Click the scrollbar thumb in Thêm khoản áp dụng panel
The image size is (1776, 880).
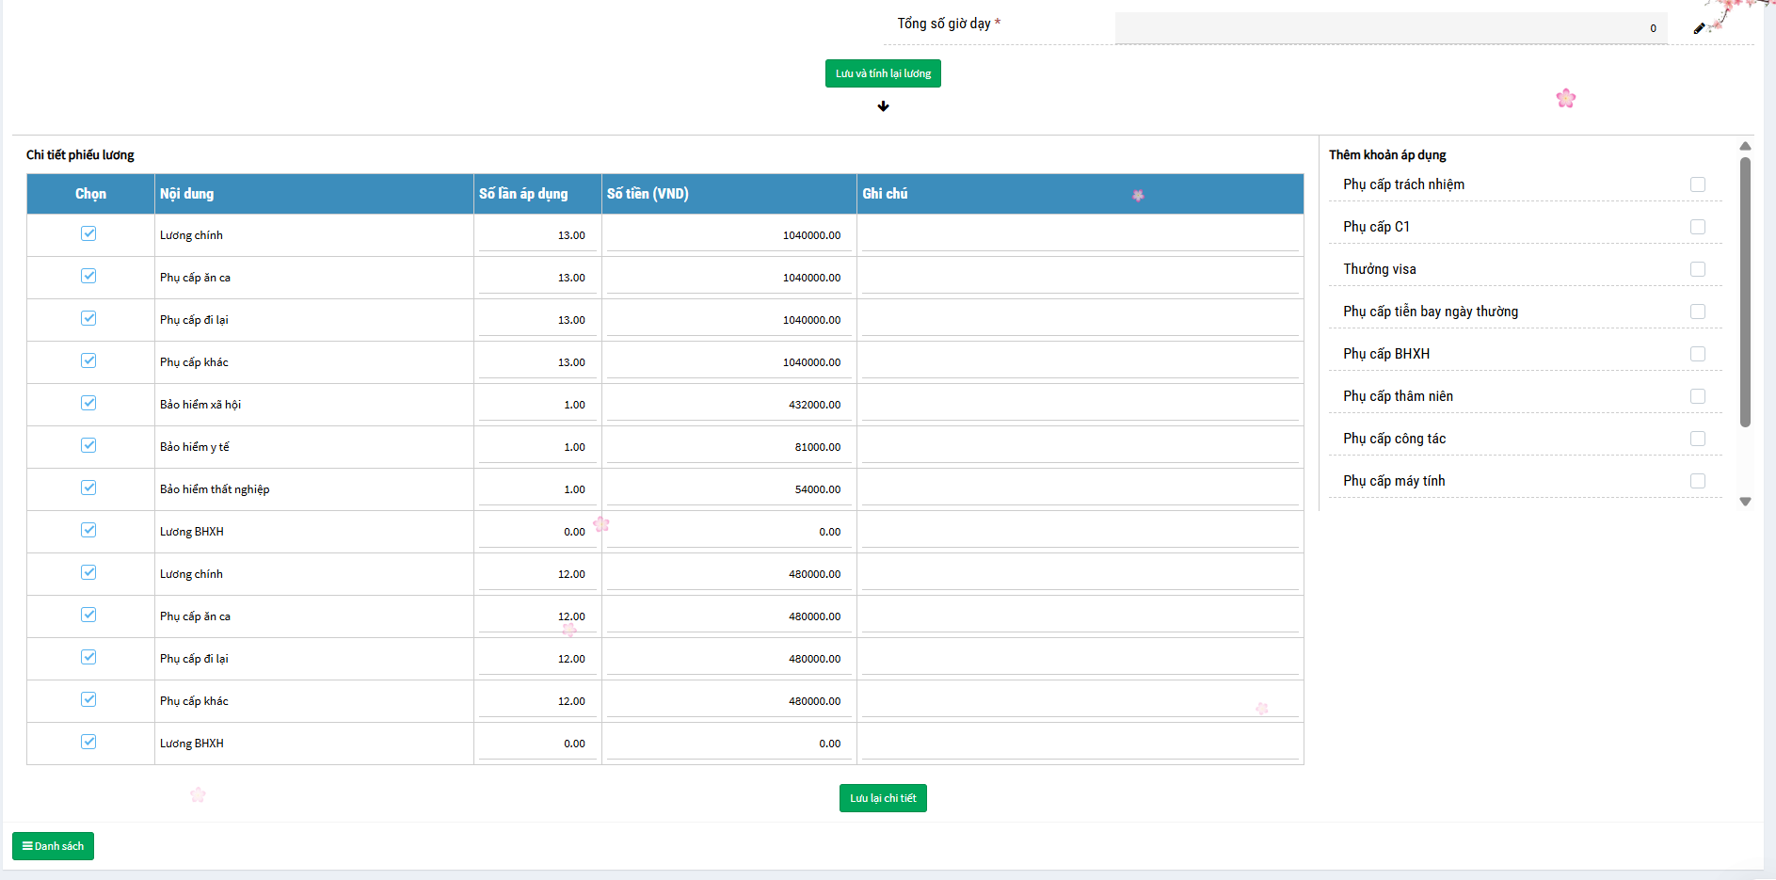tap(1745, 292)
